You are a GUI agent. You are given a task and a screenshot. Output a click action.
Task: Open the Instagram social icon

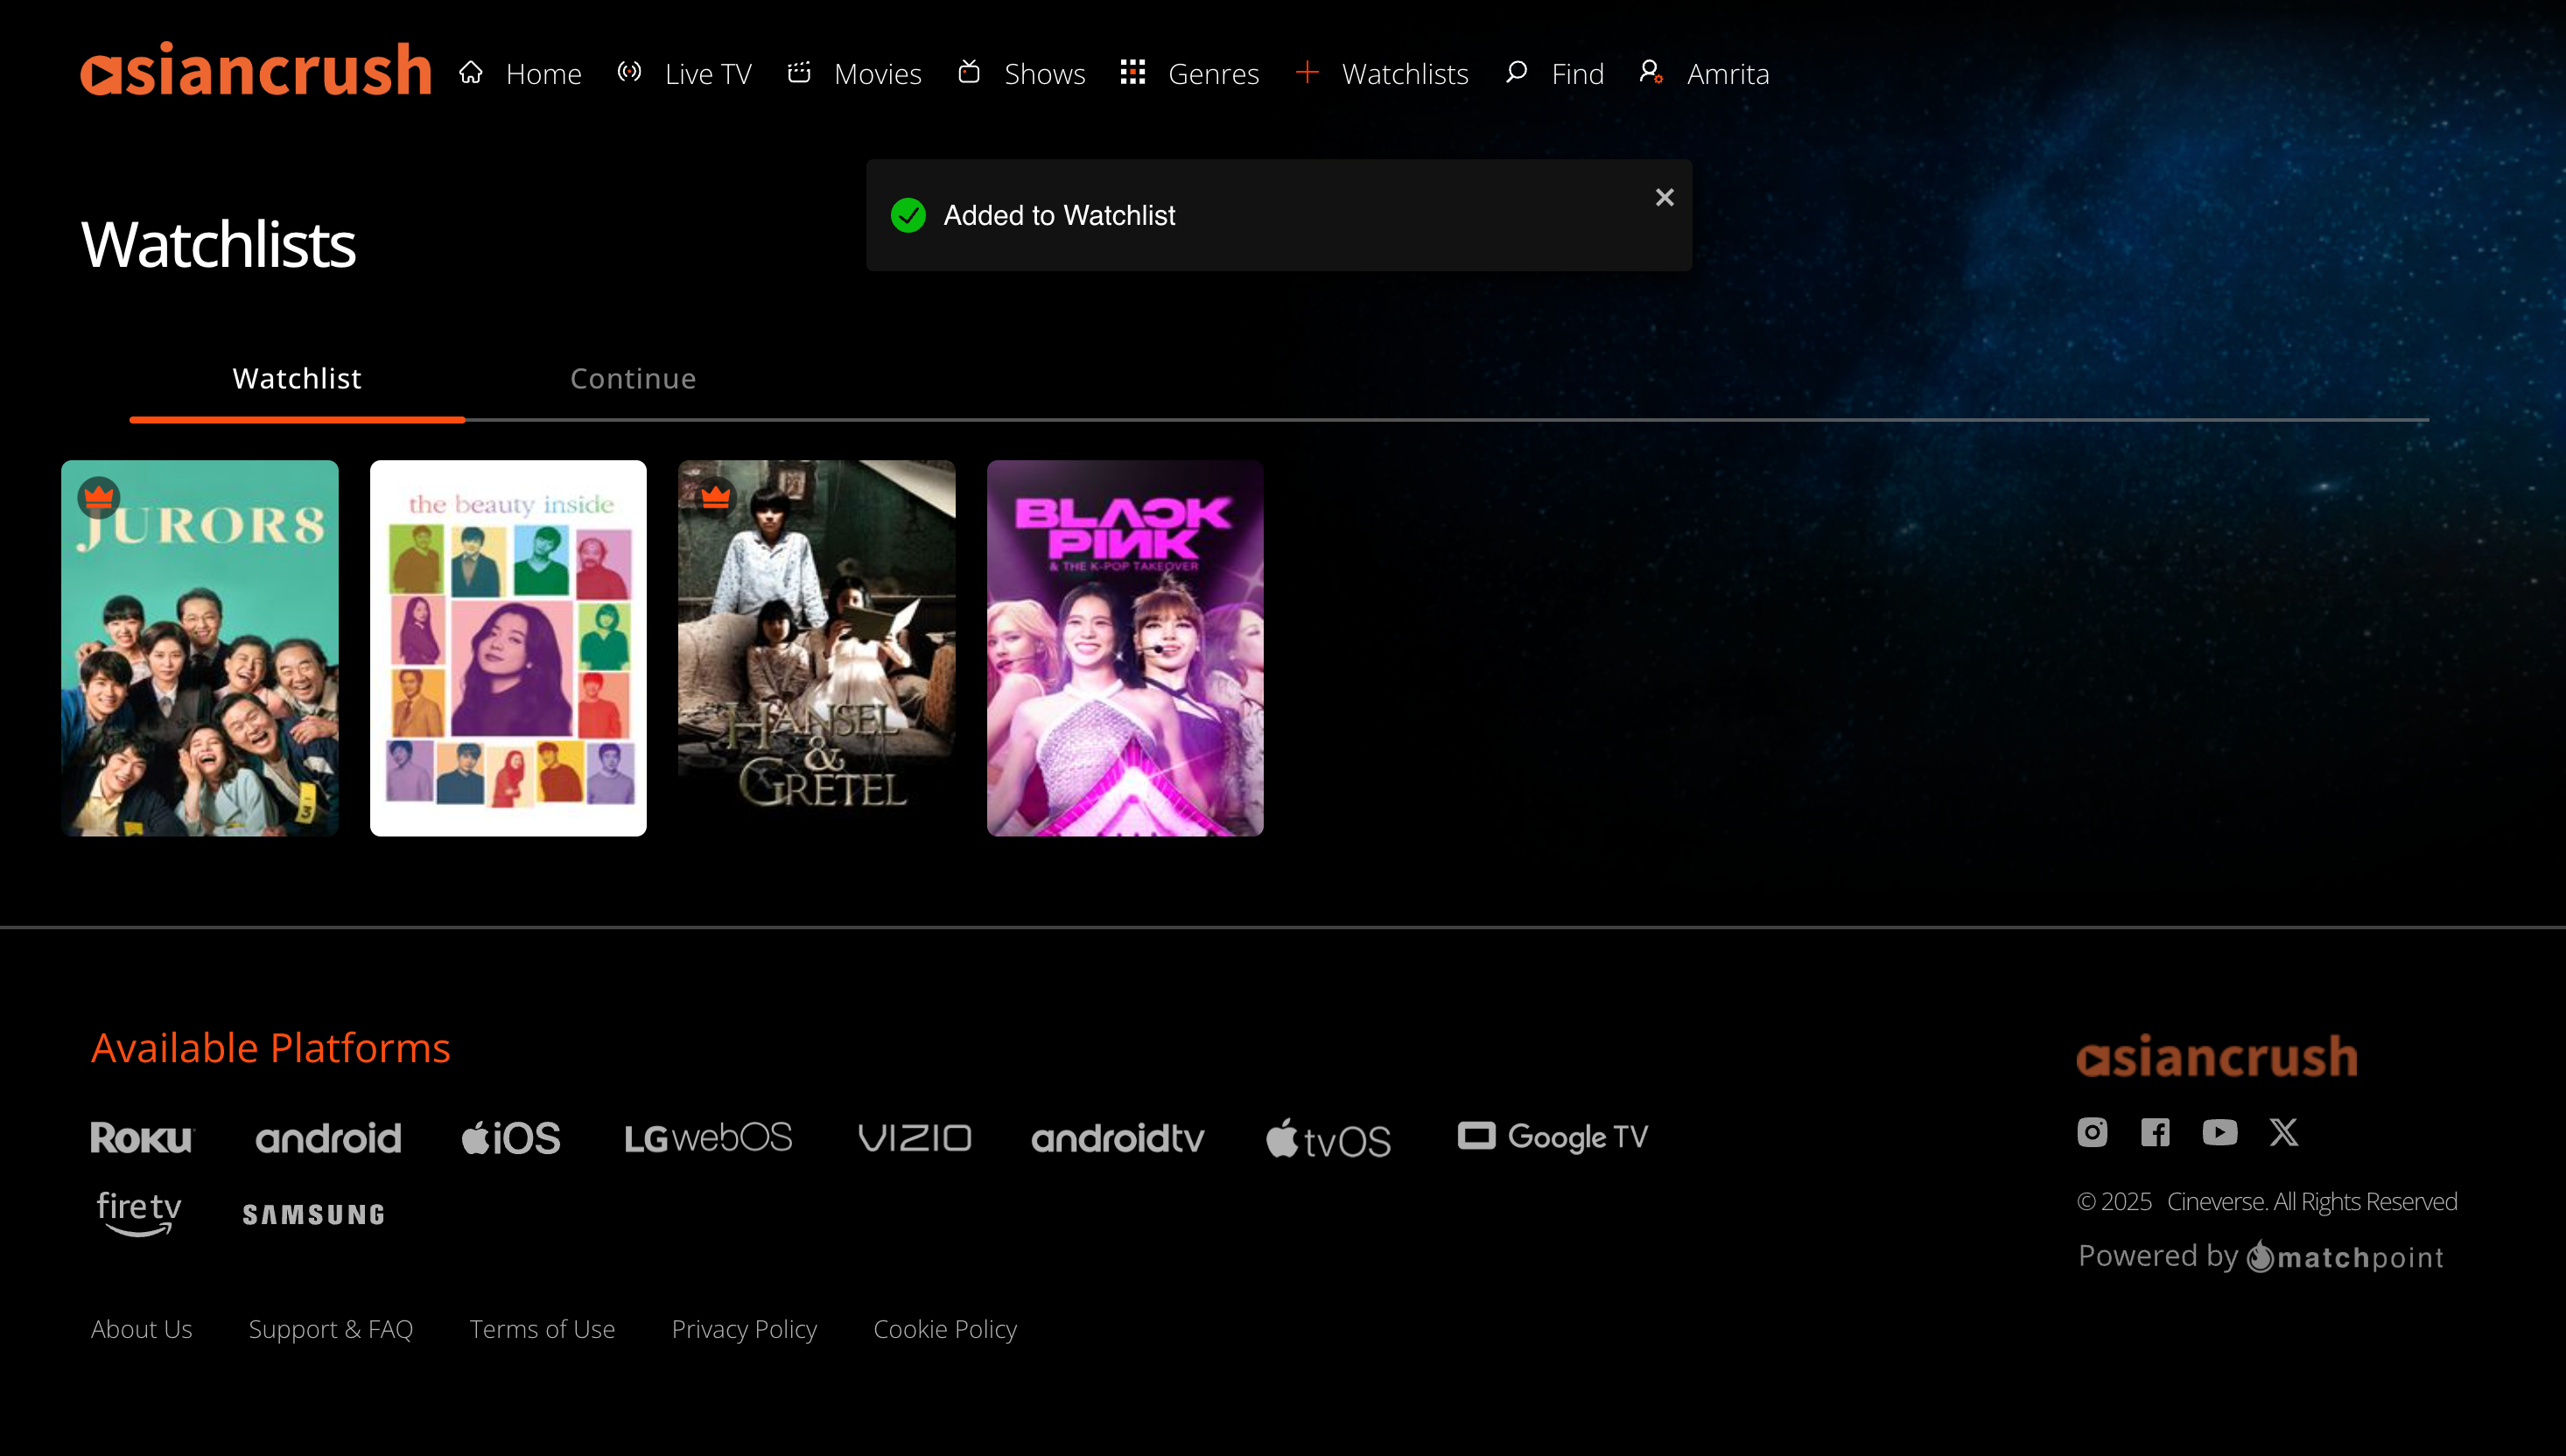click(2092, 1132)
